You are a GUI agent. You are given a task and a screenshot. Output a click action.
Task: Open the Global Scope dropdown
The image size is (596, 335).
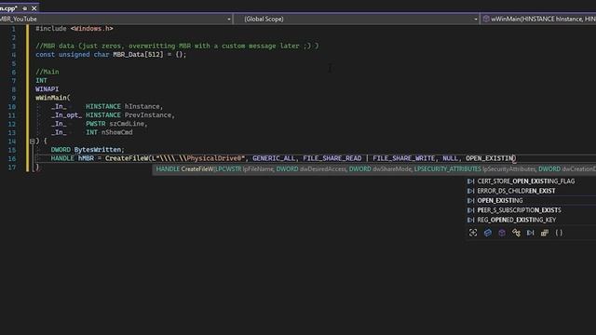point(357,19)
